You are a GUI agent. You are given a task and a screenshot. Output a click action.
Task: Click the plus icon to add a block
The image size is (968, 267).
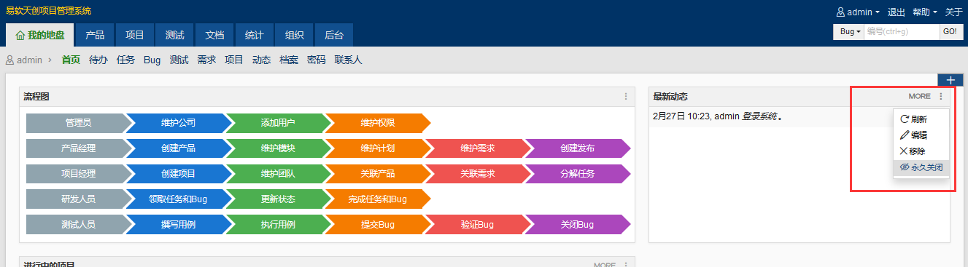950,80
